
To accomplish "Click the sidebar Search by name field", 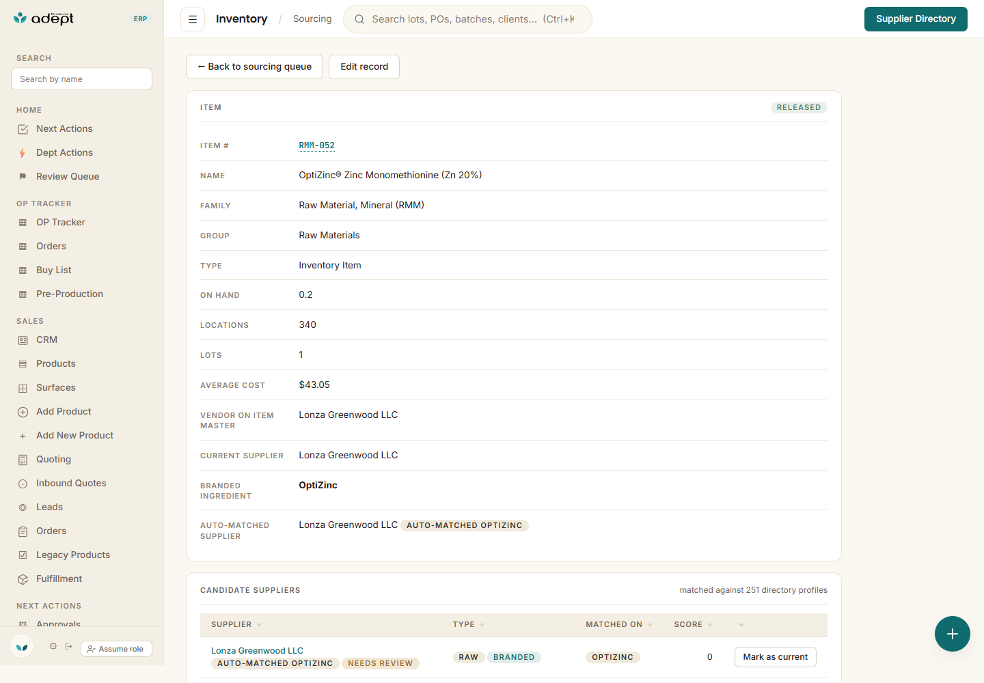I will tap(81, 79).
